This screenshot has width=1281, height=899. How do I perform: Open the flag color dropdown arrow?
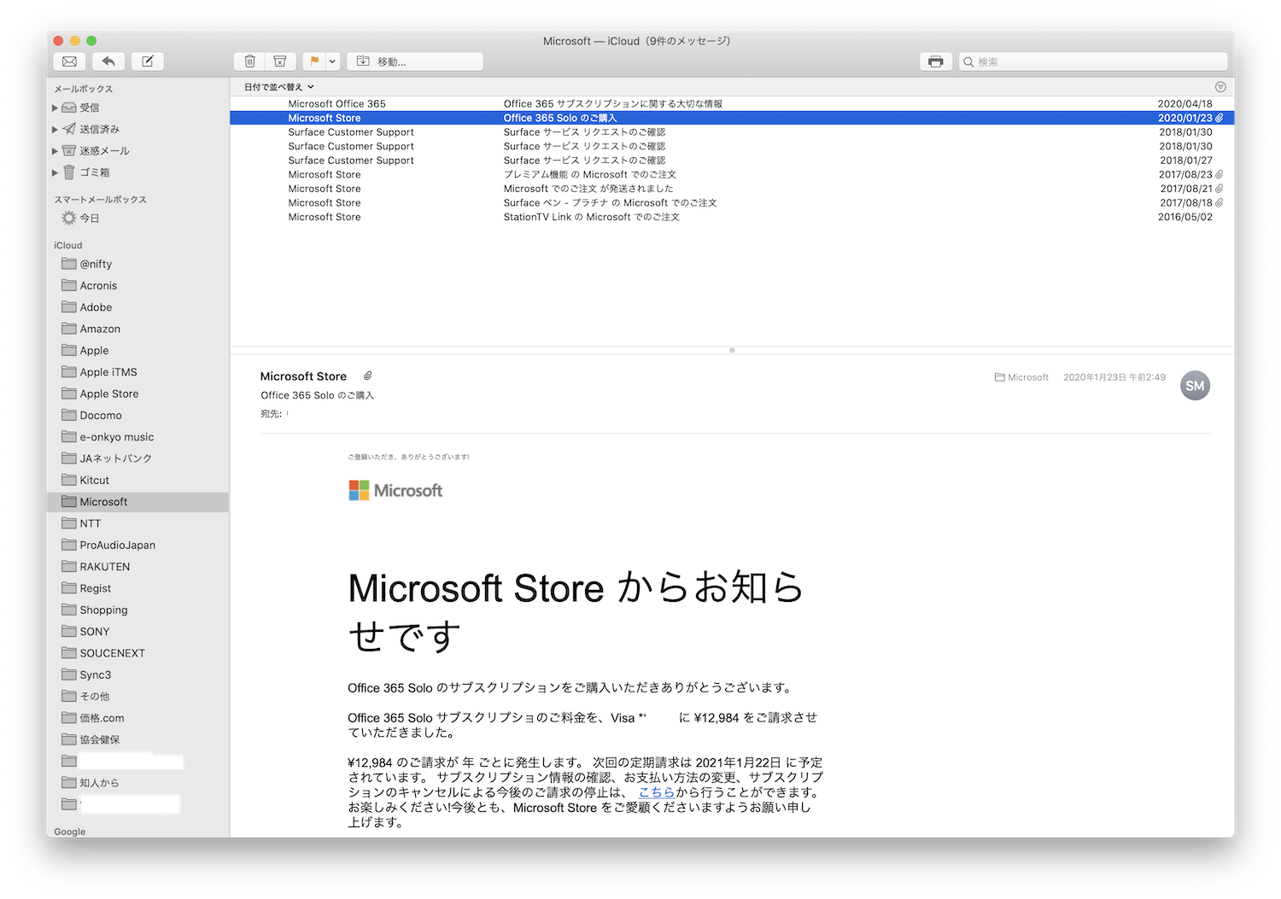point(332,61)
